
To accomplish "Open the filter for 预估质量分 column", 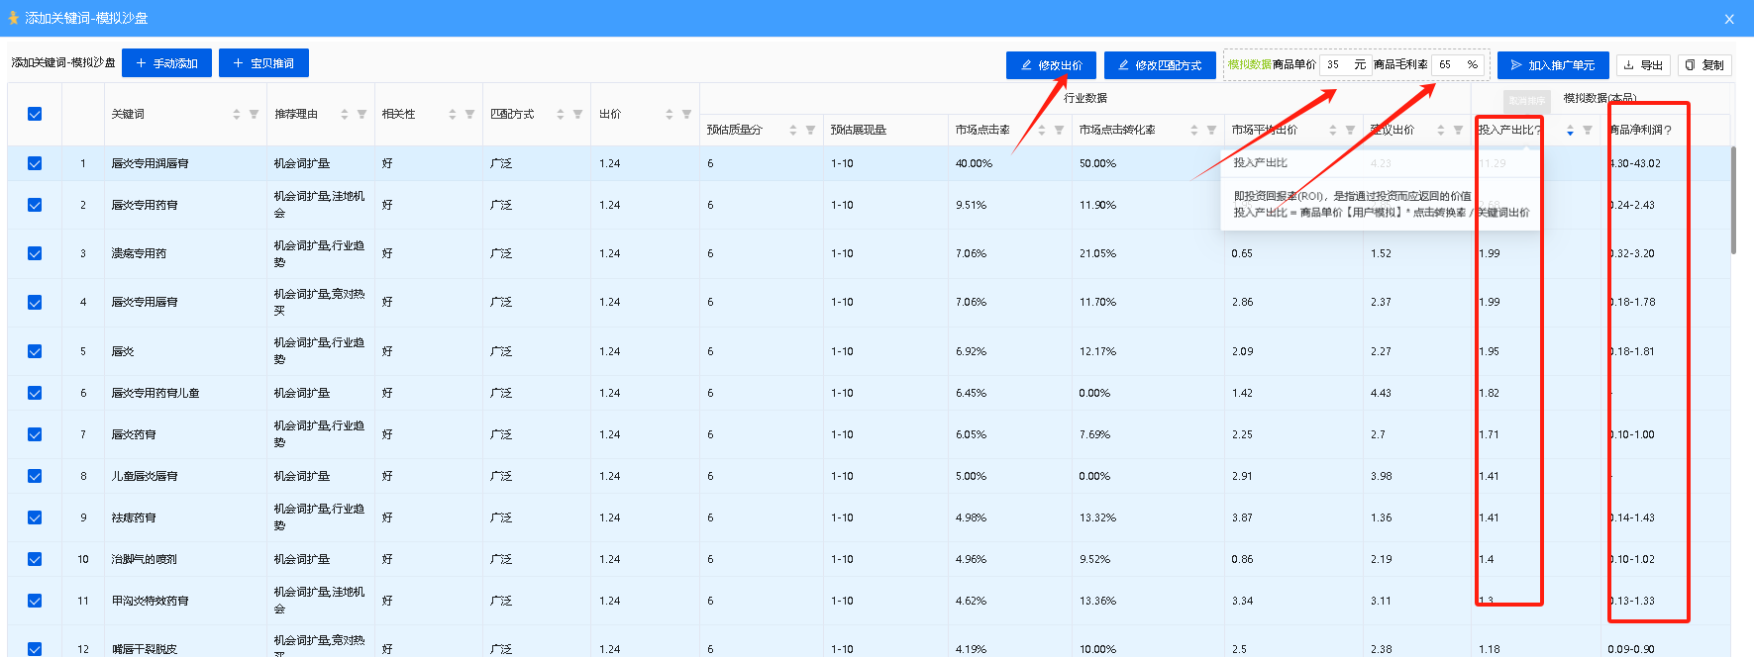I will tap(810, 131).
